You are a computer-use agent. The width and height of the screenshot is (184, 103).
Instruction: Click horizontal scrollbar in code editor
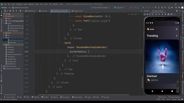click(x=84, y=95)
